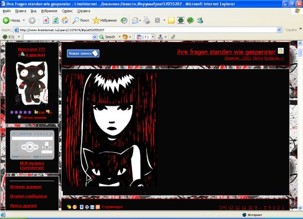Click the green hand footer icon
The height and width of the screenshot is (219, 303).
[x=69, y=207]
